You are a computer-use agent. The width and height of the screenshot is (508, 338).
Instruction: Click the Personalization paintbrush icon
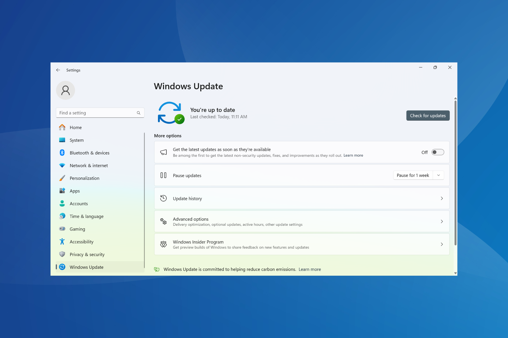pyautogui.click(x=62, y=178)
